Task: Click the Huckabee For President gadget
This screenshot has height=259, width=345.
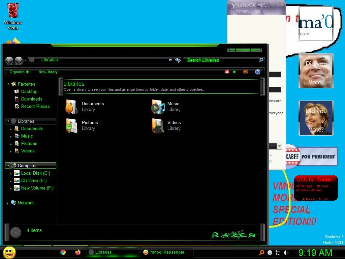Action: click(x=311, y=156)
